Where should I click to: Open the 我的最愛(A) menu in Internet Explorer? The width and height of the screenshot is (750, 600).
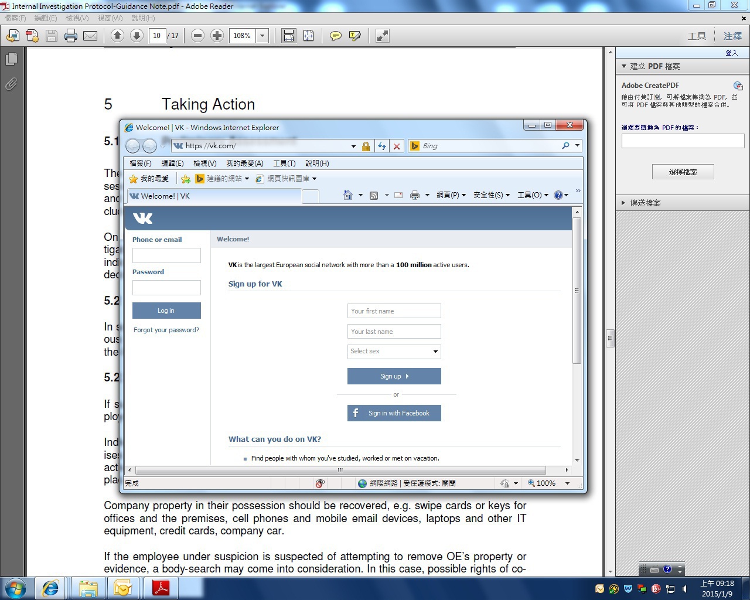tap(245, 163)
